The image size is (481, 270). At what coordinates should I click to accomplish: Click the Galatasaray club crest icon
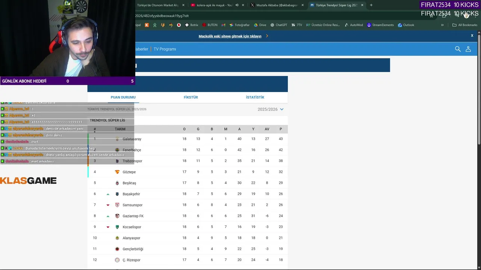pyautogui.click(x=117, y=139)
